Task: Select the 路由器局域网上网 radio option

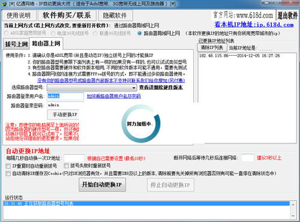Action: [x=140, y=33]
